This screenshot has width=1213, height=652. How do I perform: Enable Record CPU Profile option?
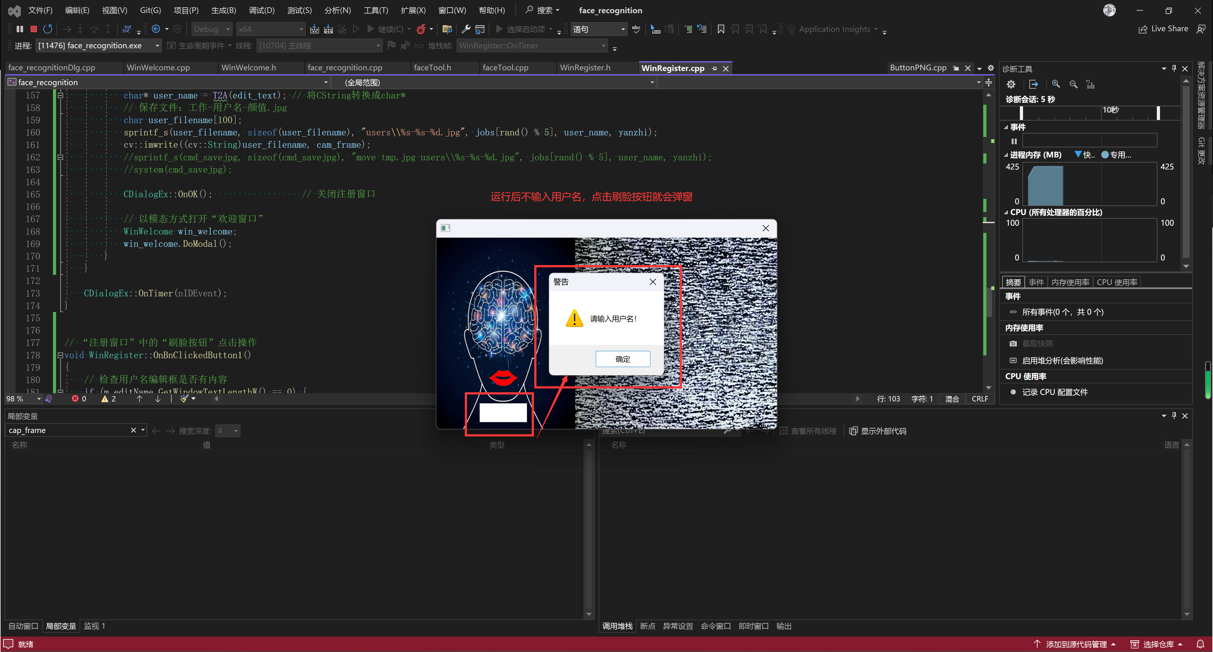pos(1054,392)
